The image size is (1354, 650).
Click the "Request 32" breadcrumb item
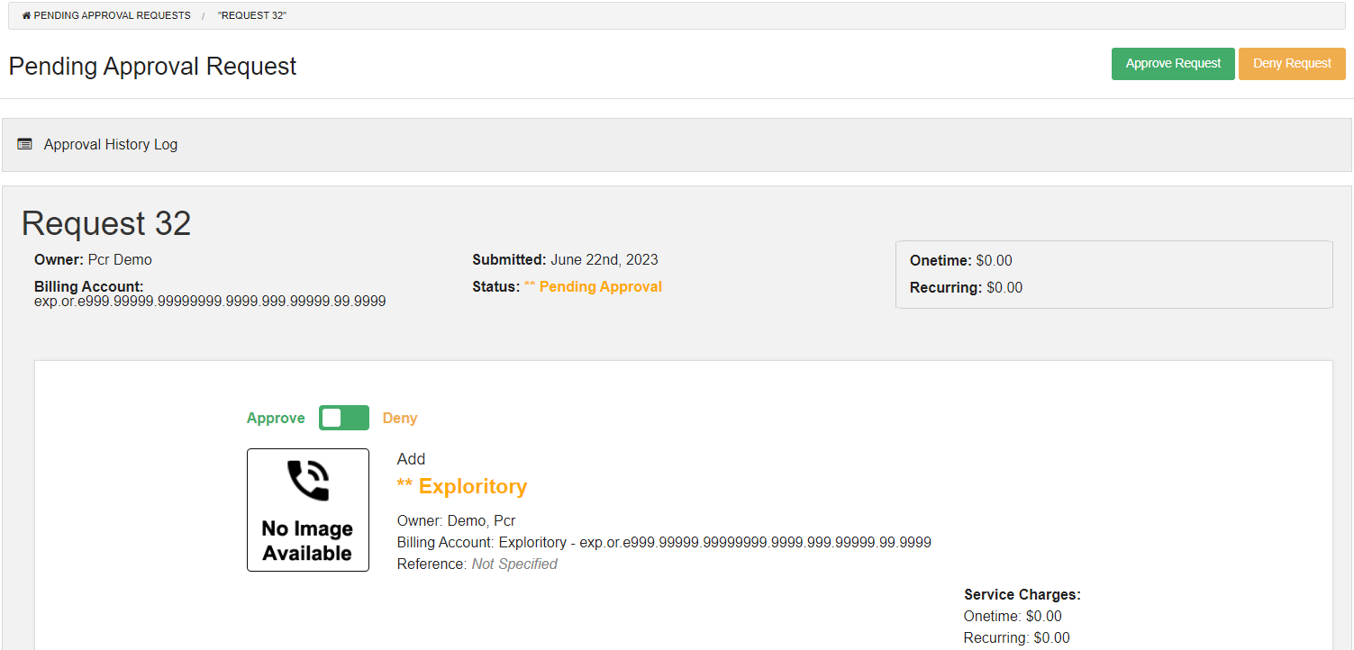(252, 16)
